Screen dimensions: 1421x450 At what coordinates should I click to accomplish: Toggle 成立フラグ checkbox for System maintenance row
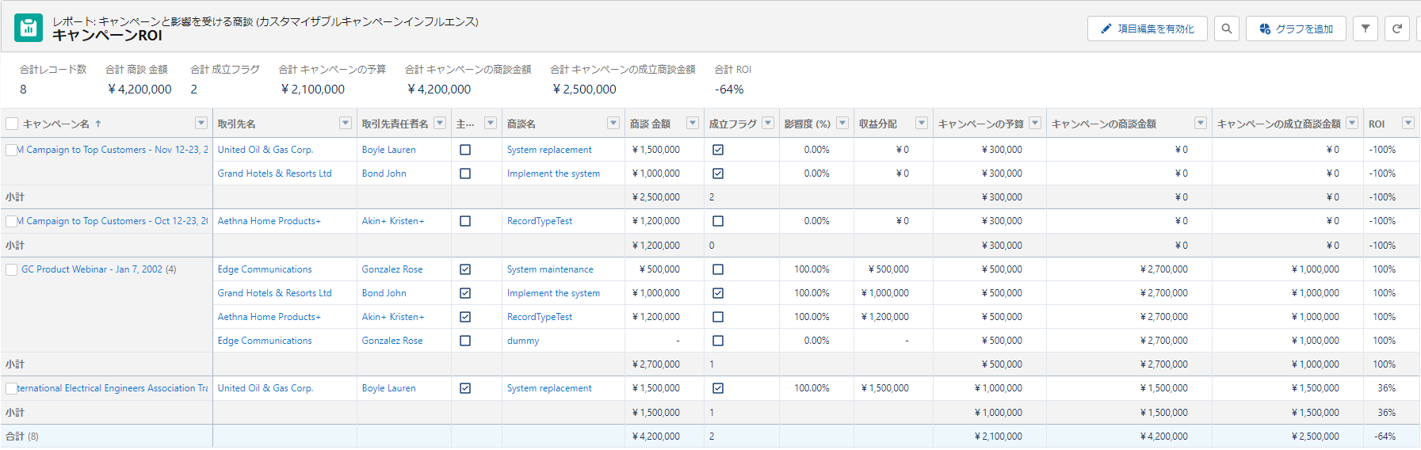tap(718, 269)
